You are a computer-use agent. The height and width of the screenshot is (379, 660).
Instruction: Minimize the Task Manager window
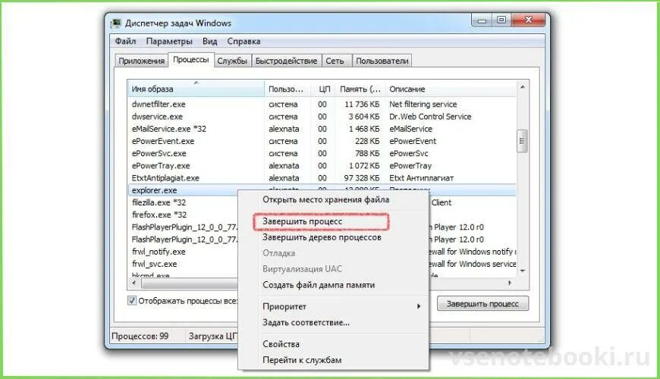(482, 20)
